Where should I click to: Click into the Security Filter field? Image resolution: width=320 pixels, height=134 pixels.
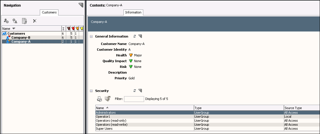134,99
